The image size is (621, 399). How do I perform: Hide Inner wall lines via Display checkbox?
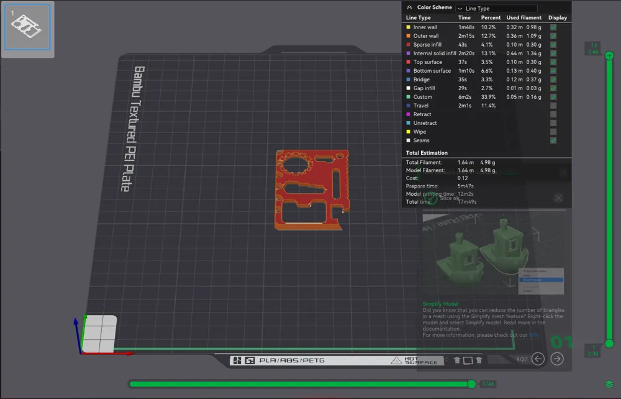(553, 27)
